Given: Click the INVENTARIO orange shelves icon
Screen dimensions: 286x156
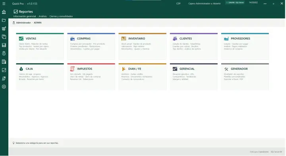Looking at the screenshot, I should (x=124, y=38).
